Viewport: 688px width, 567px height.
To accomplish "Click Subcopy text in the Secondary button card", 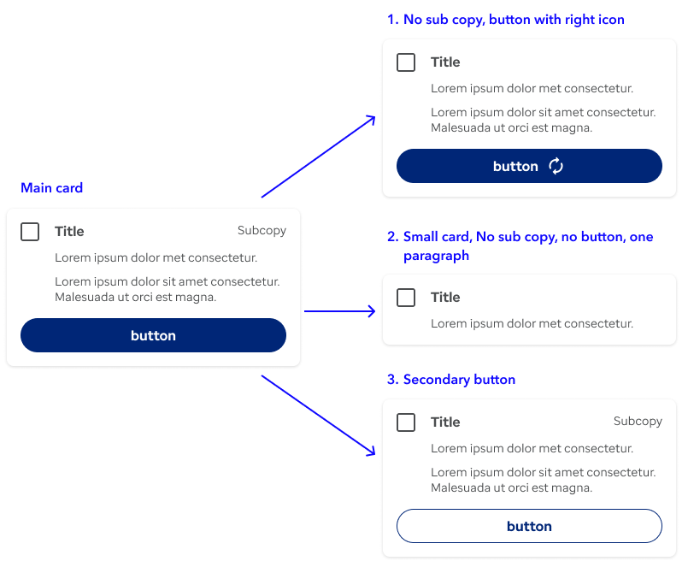I will click(x=638, y=421).
